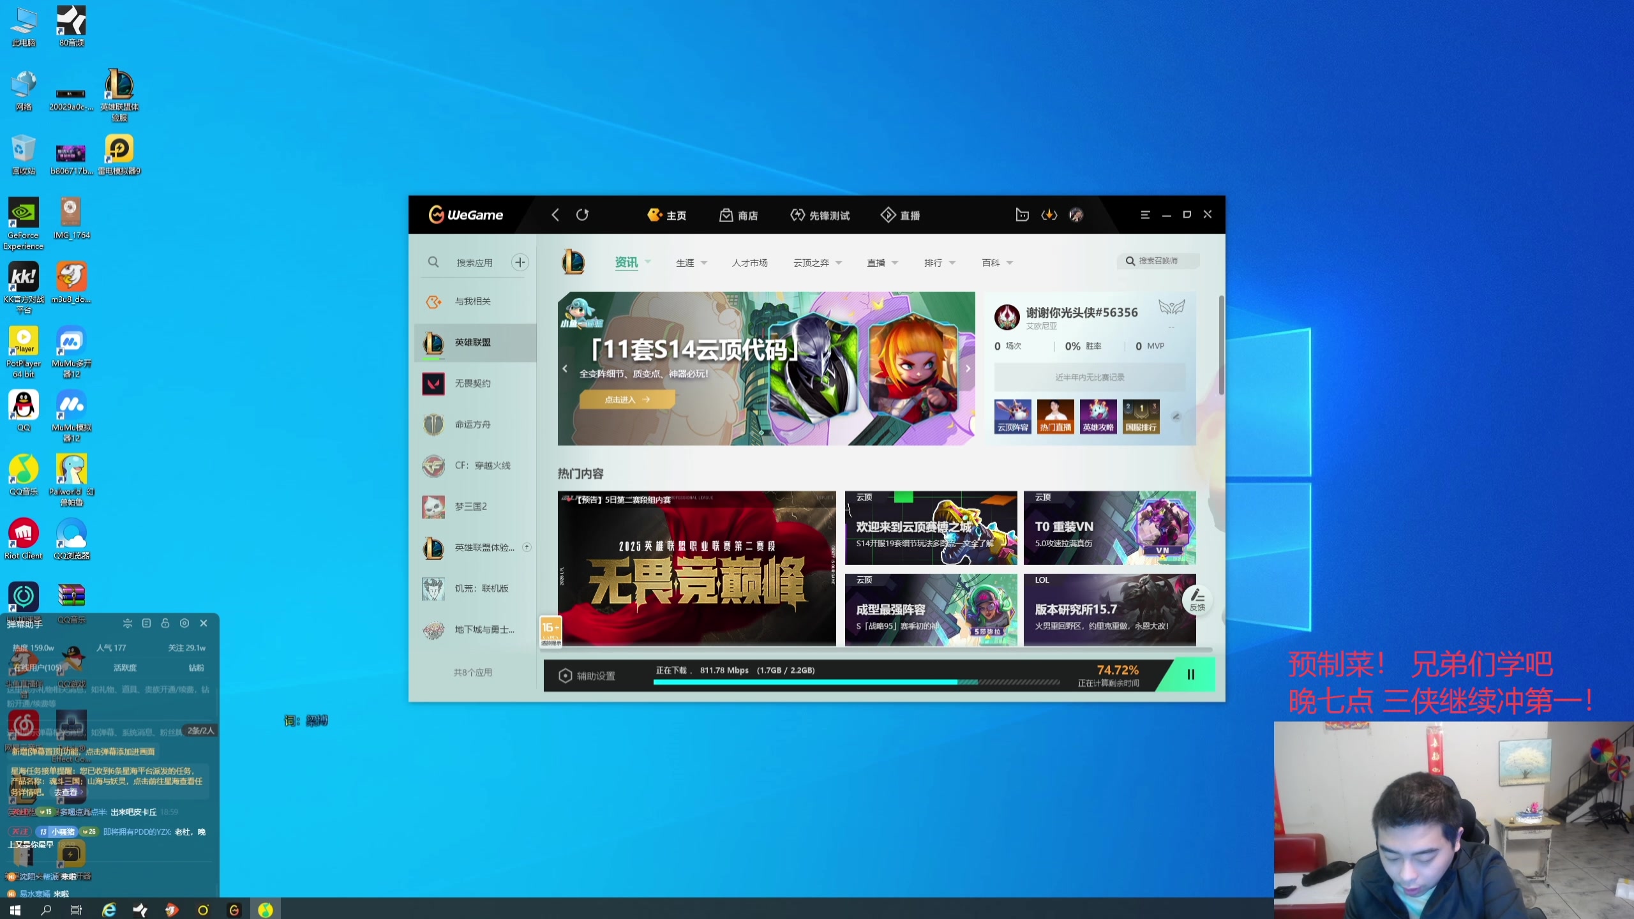Open the 热门直播 shortcut icon
The image size is (1634, 919).
click(1055, 416)
